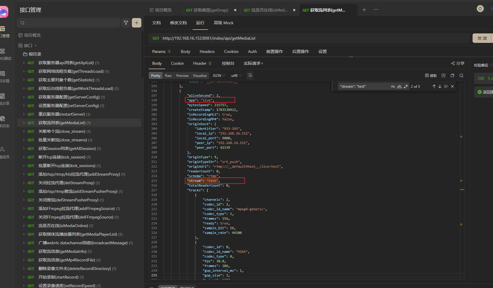This screenshot has height=288, width=493.
Task: Go to previous match with the up arrow
Action: point(434,86)
